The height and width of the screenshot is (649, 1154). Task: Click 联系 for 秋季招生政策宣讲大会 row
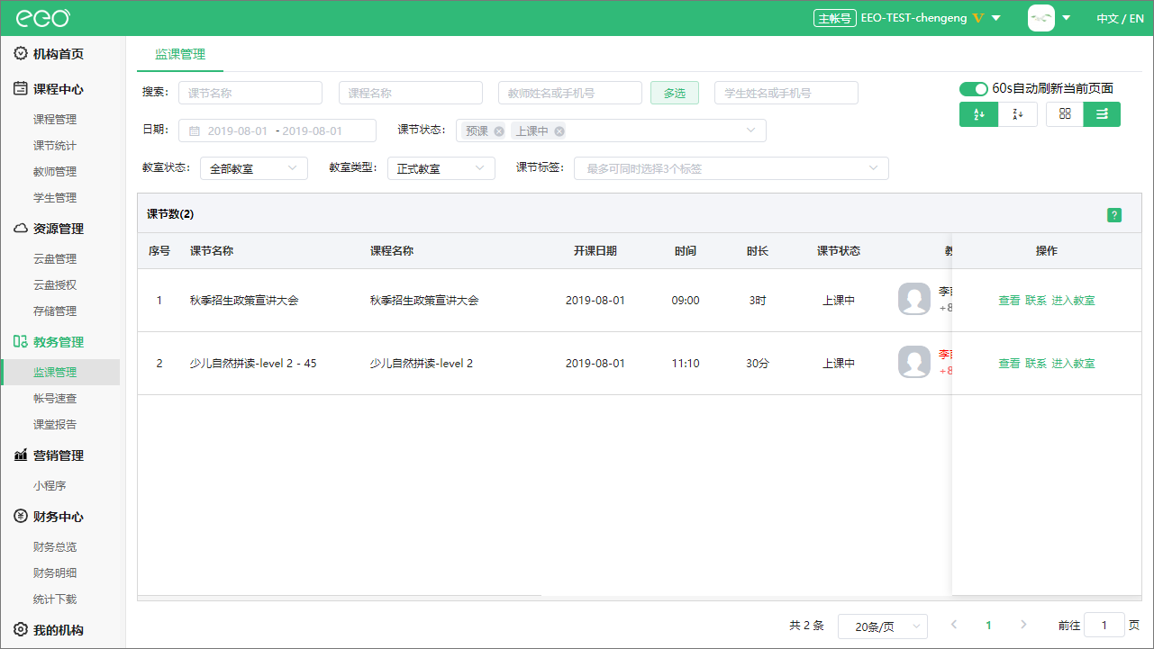[x=1036, y=301]
